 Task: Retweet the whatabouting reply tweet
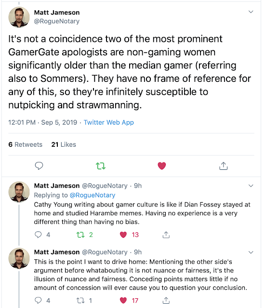(x=80, y=300)
